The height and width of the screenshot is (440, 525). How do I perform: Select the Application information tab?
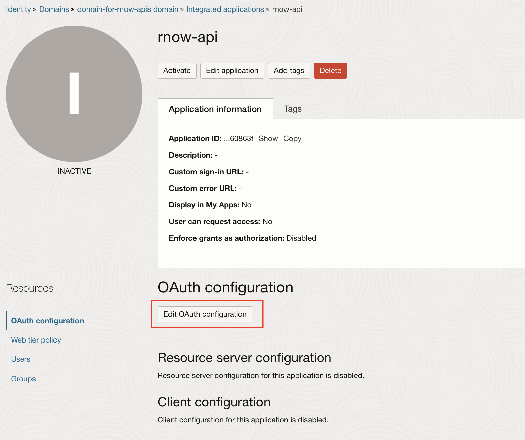coord(215,109)
